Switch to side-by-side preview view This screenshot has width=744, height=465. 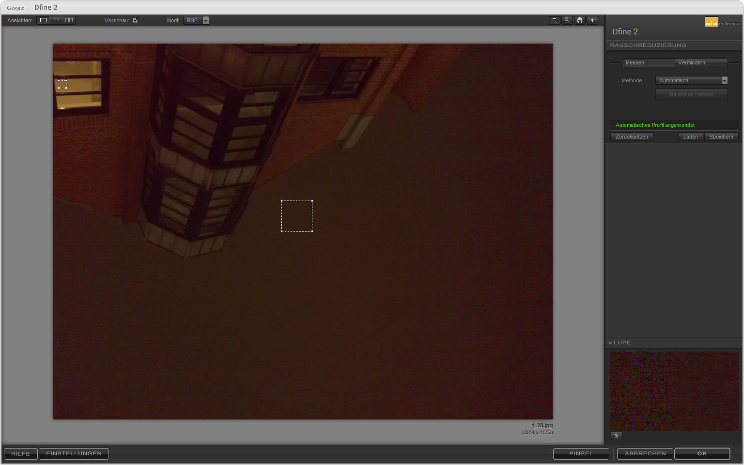click(x=69, y=20)
